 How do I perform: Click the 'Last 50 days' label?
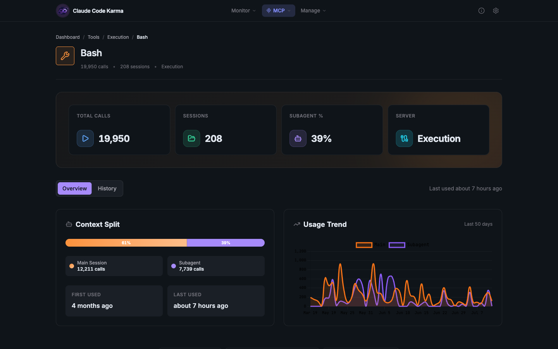(x=478, y=224)
